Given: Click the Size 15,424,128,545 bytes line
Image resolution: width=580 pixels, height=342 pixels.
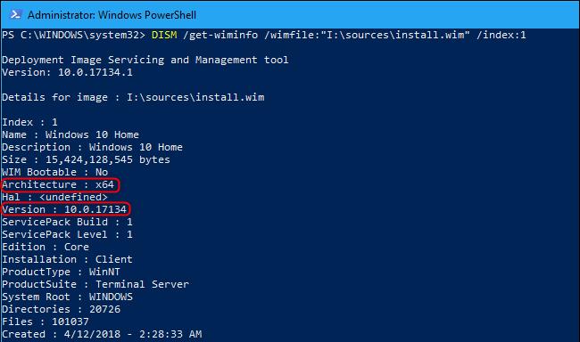Looking at the screenshot, I should (86, 160).
